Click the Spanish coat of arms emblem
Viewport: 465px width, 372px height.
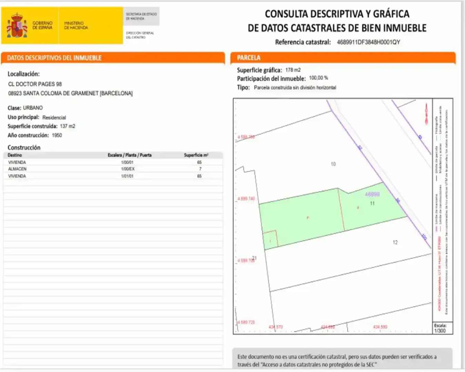(17, 25)
